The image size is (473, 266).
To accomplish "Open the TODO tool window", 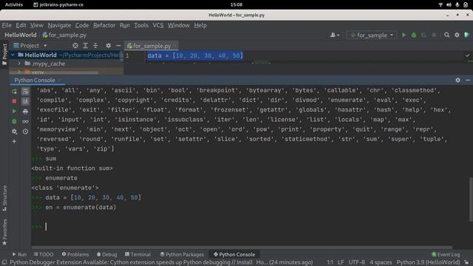I will point(44,254).
